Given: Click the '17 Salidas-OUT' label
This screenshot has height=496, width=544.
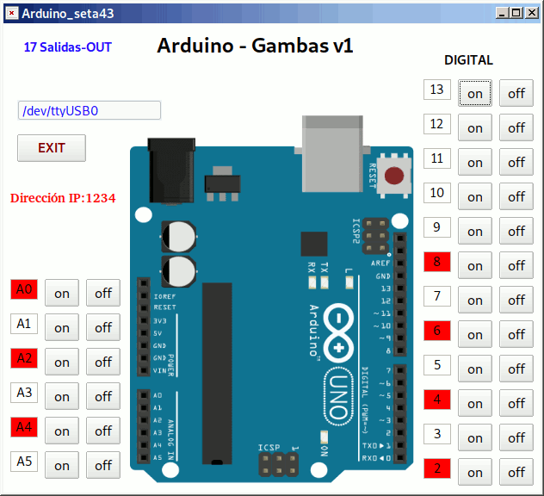Looking at the screenshot, I should (68, 47).
